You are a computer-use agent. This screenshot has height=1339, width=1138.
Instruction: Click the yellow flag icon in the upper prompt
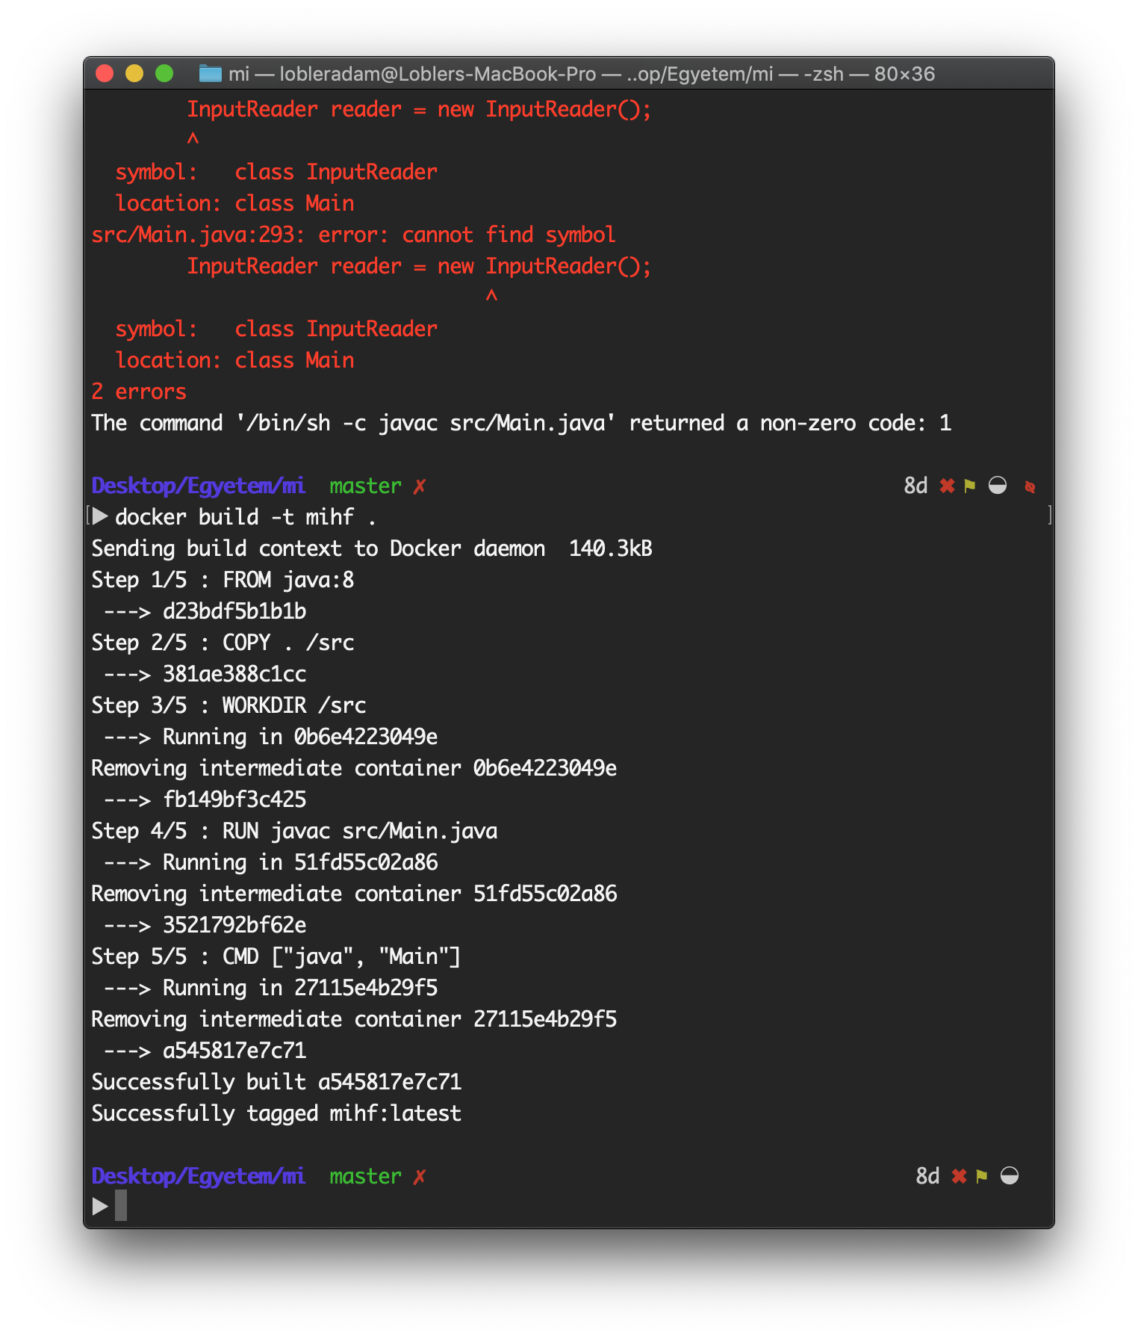tap(970, 486)
